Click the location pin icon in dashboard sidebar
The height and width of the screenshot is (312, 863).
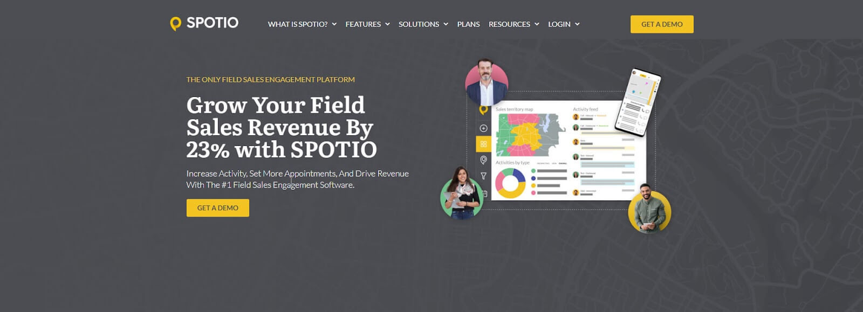(483, 160)
